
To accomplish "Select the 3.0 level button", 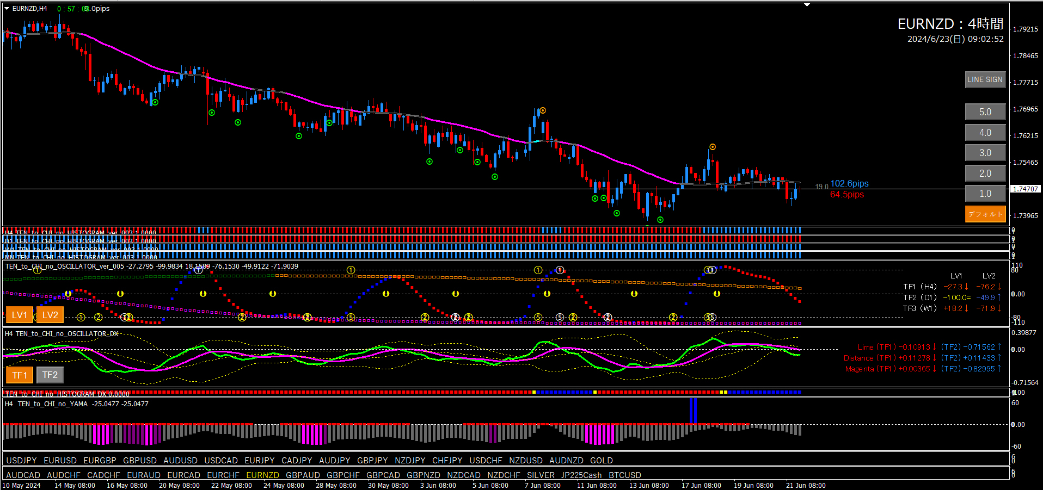I will coord(985,153).
